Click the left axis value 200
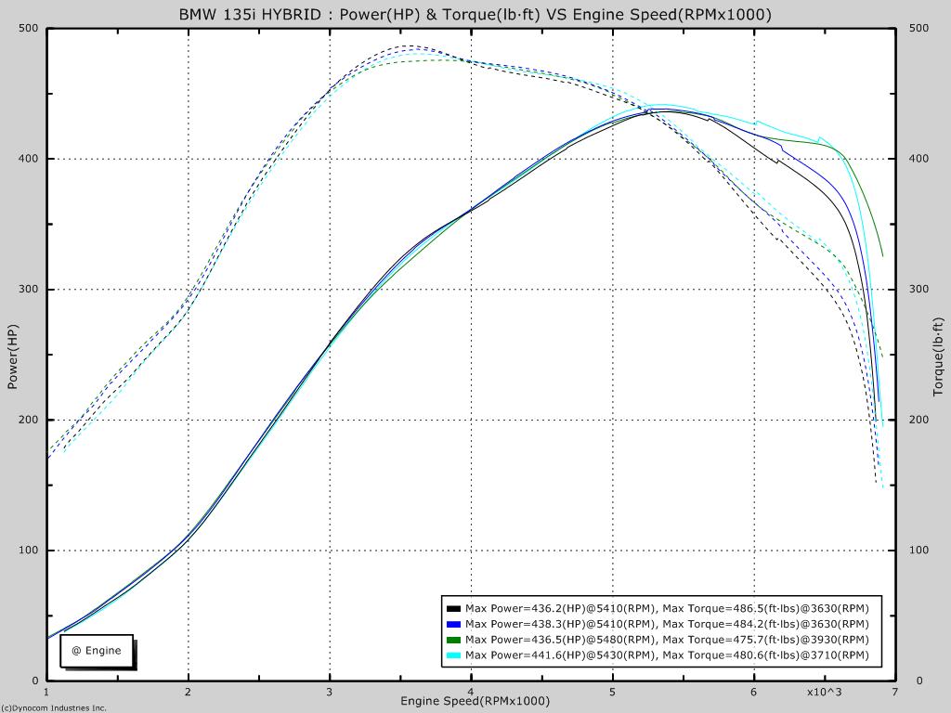951x713 pixels. click(x=29, y=420)
